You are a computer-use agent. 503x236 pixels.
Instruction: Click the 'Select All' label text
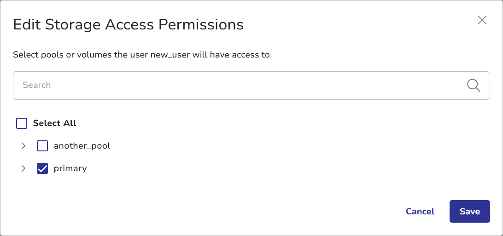(54, 123)
